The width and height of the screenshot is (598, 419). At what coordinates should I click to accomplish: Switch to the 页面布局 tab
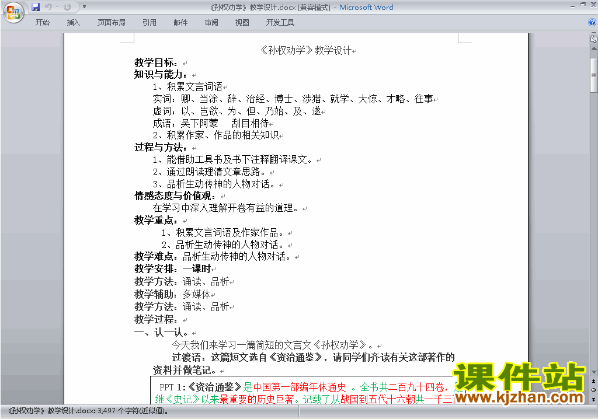(x=112, y=23)
